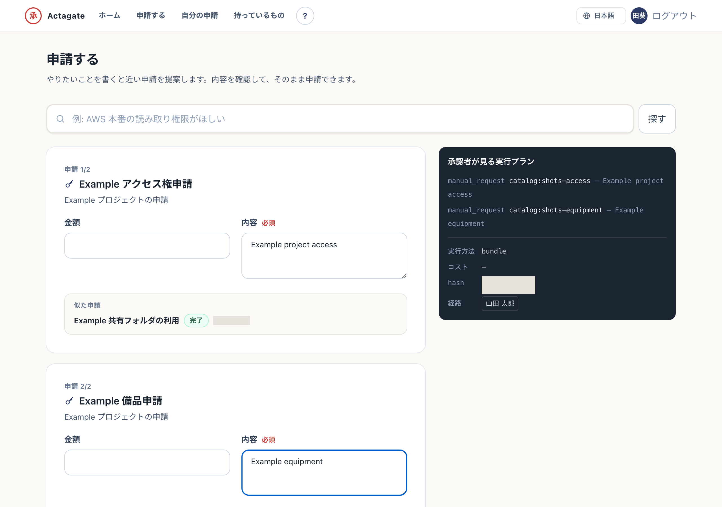The height and width of the screenshot is (507, 722).
Task: Click the hash label in the plan panel
Action: 456,283
